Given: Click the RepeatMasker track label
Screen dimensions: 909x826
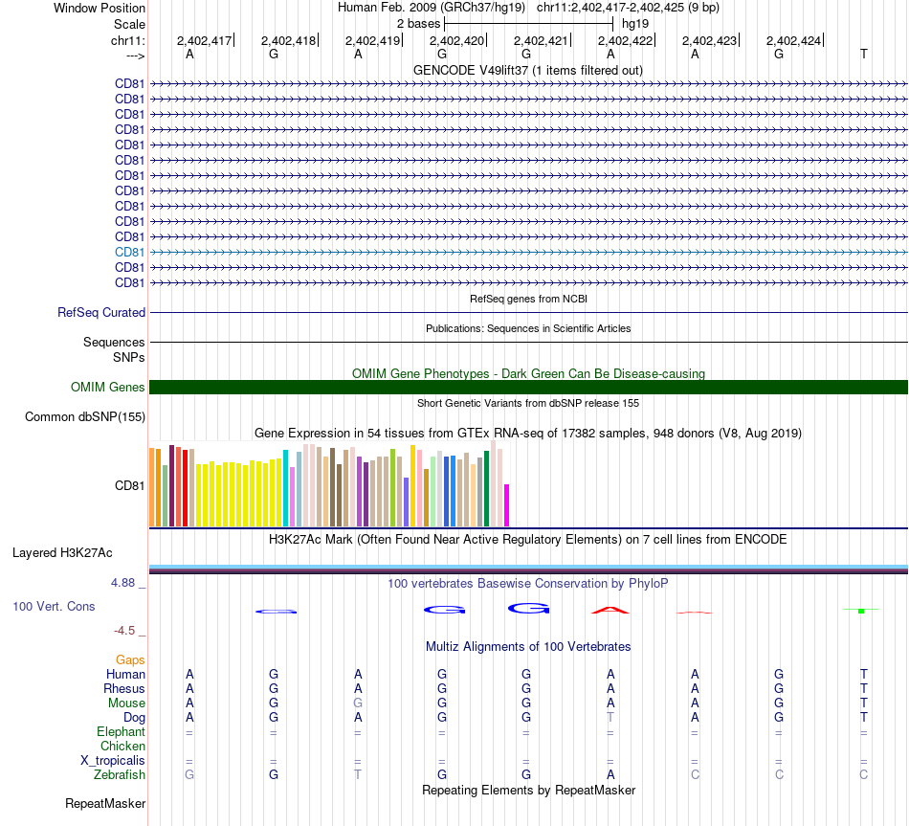Looking at the screenshot, I should tap(105, 803).
